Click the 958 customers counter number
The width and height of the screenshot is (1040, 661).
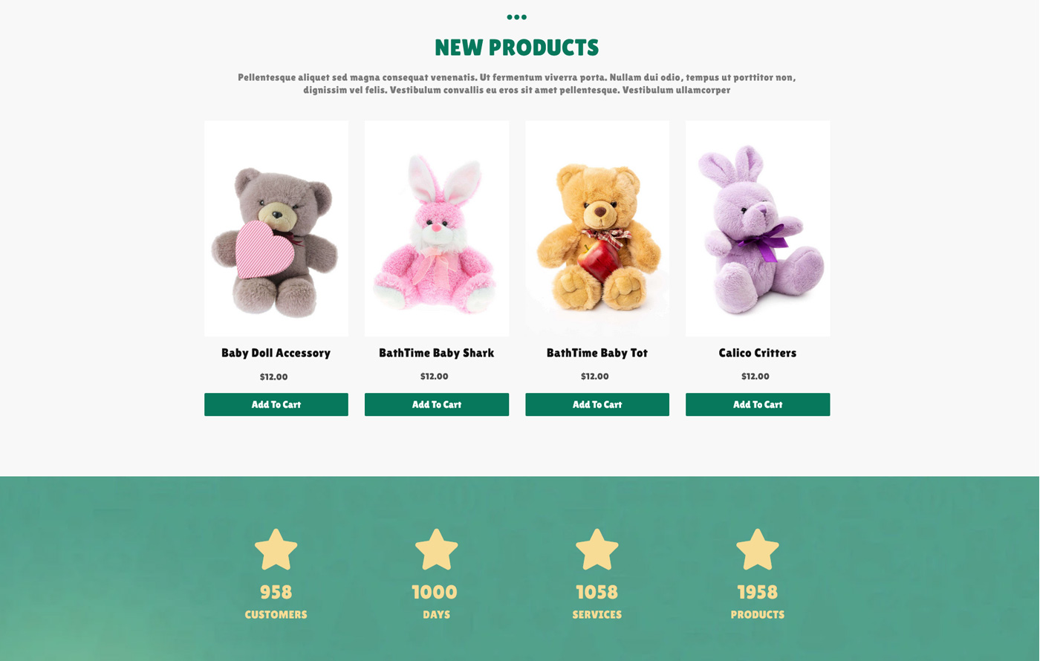pyautogui.click(x=276, y=592)
